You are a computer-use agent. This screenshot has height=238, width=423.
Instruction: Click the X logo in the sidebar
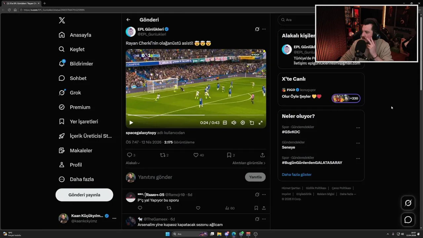(x=62, y=20)
